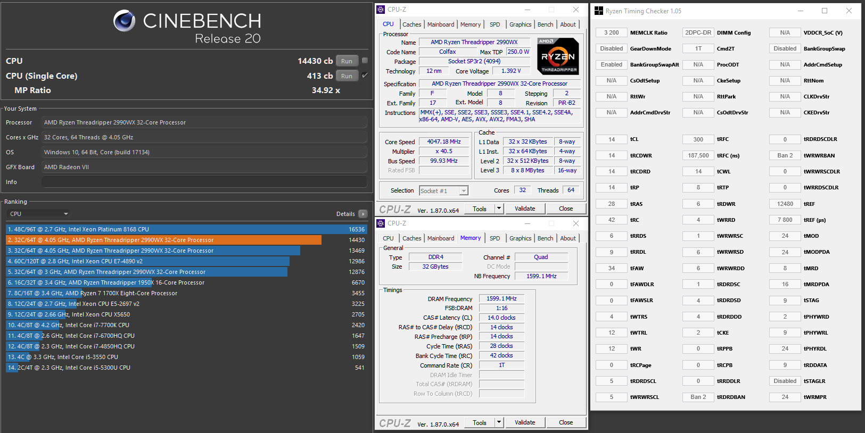Open About tab in upper CPU-Z window

click(568, 24)
